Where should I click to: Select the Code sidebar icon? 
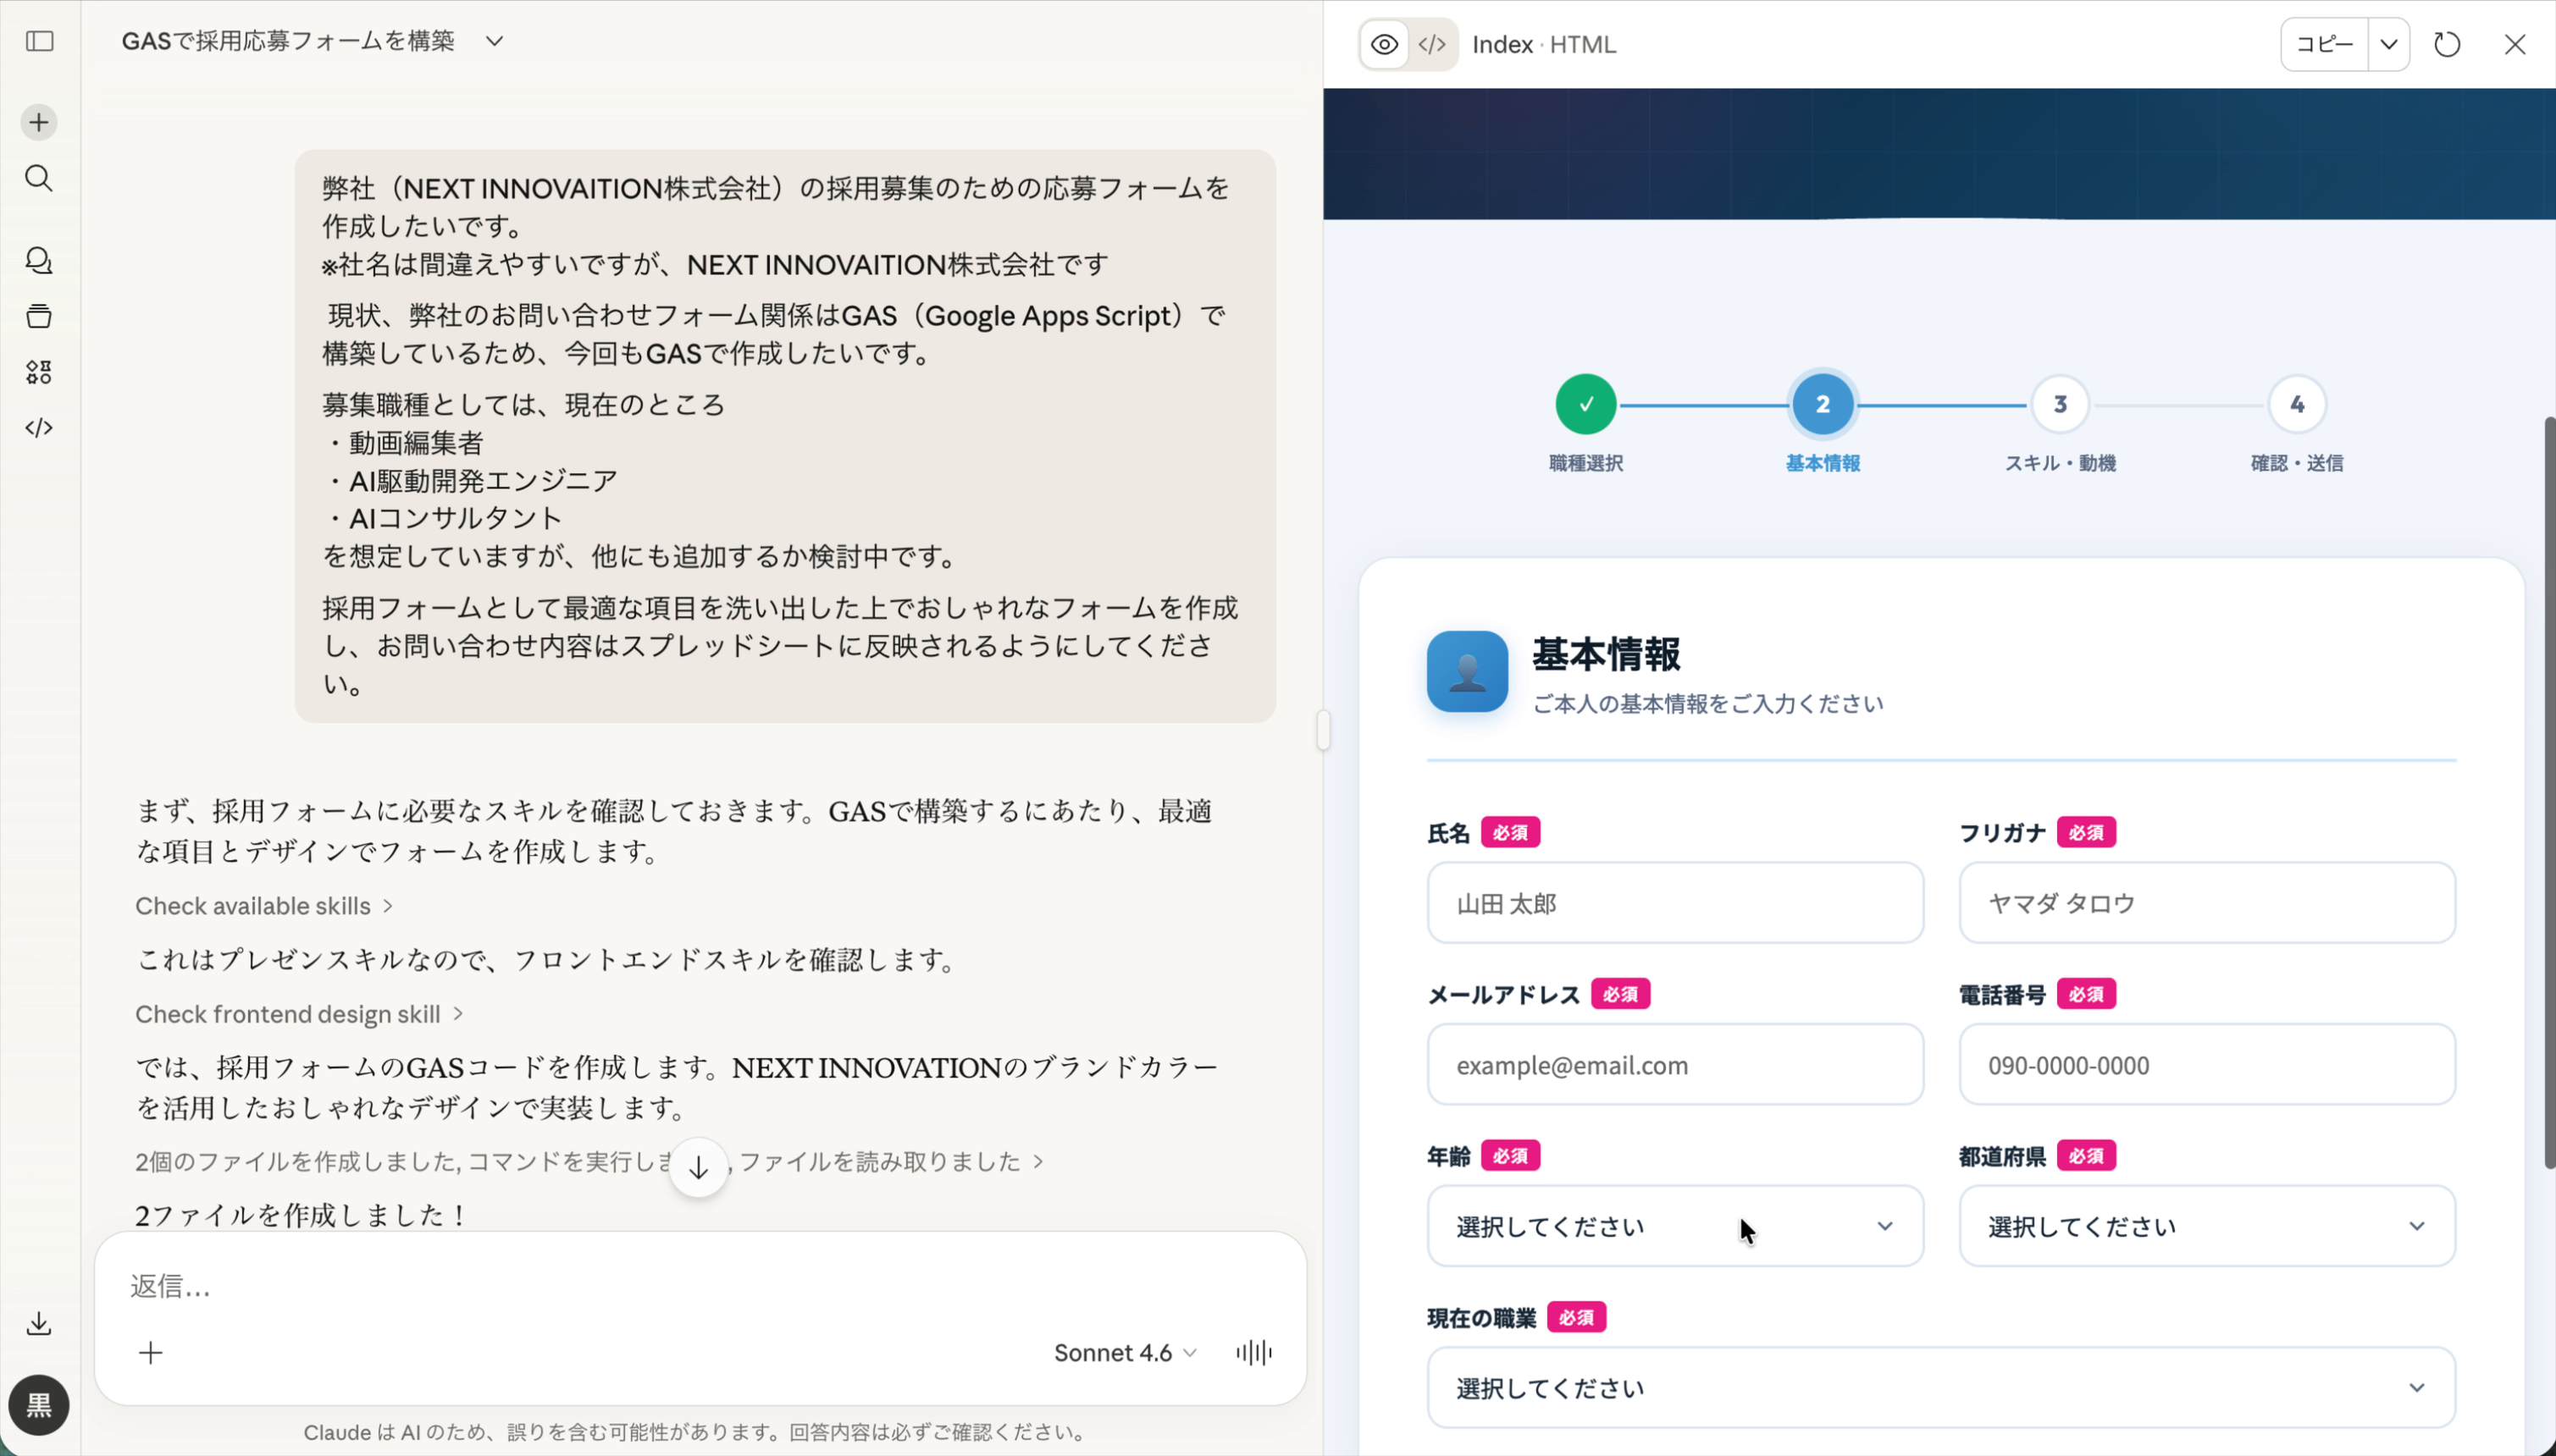tap(38, 428)
